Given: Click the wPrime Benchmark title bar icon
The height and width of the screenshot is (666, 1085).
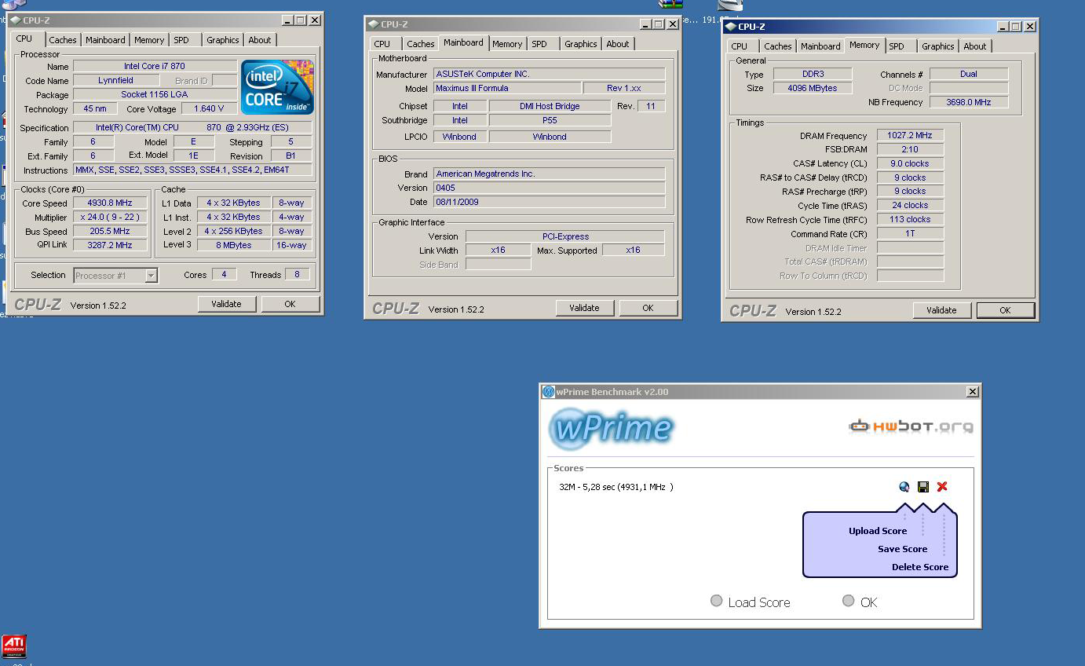Looking at the screenshot, I should [549, 392].
